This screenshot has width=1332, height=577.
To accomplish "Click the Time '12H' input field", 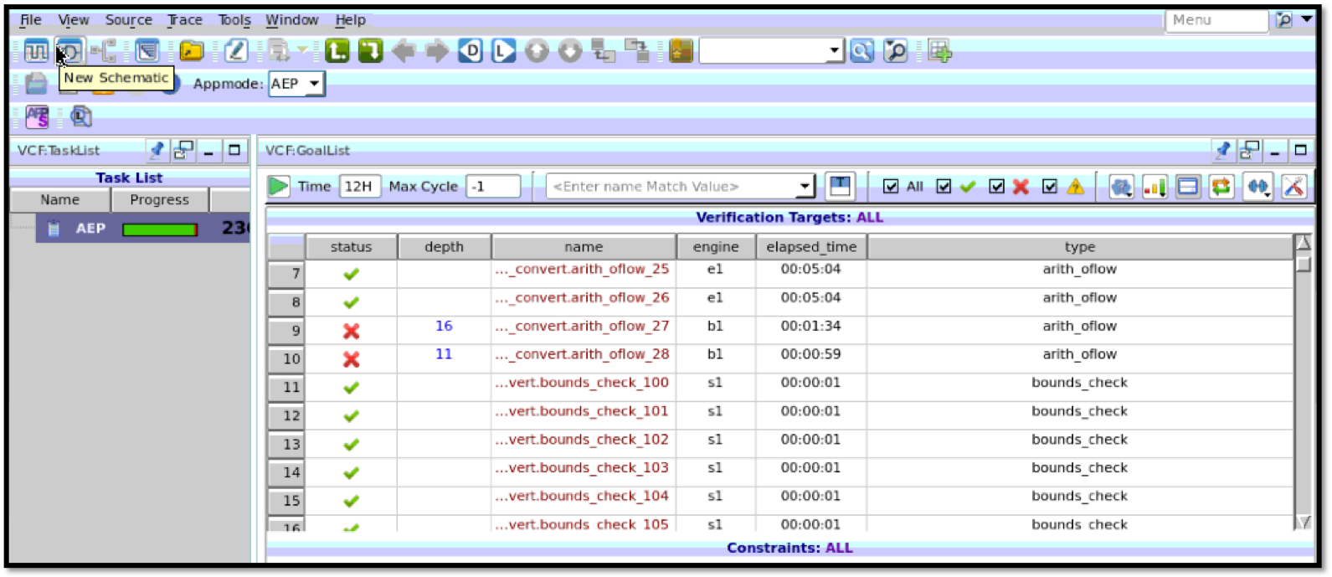I will [360, 186].
